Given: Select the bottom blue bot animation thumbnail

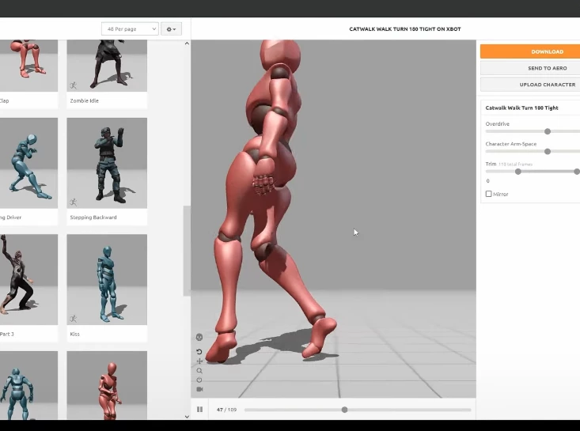Looking at the screenshot, I should click(x=28, y=385).
